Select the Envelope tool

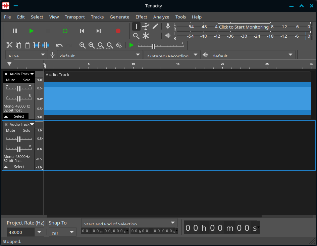click(x=146, y=26)
